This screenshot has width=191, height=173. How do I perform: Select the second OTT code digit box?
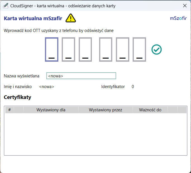tap(68, 49)
